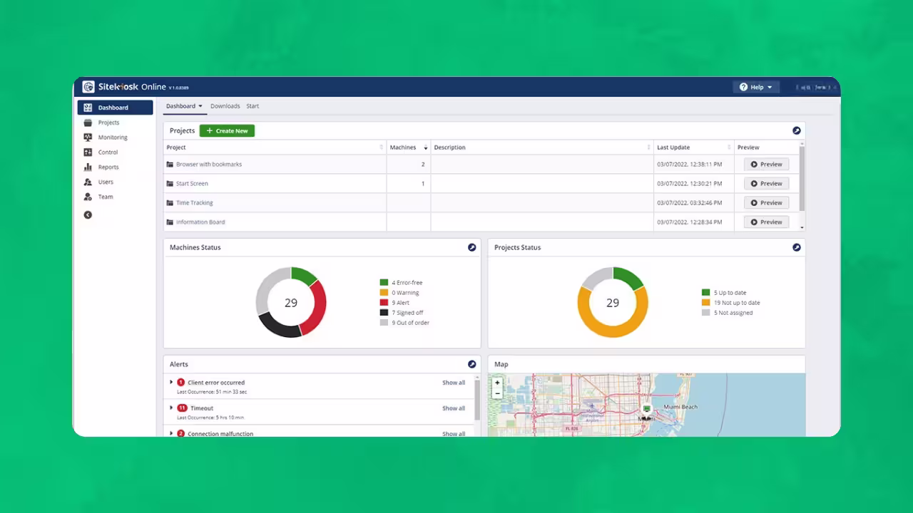Click the Browser with bookmarks folder icon
The width and height of the screenshot is (913, 513).
[x=170, y=165]
